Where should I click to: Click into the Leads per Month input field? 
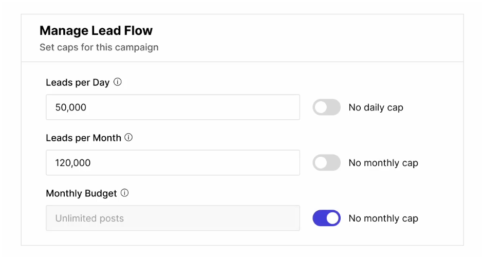(173, 163)
